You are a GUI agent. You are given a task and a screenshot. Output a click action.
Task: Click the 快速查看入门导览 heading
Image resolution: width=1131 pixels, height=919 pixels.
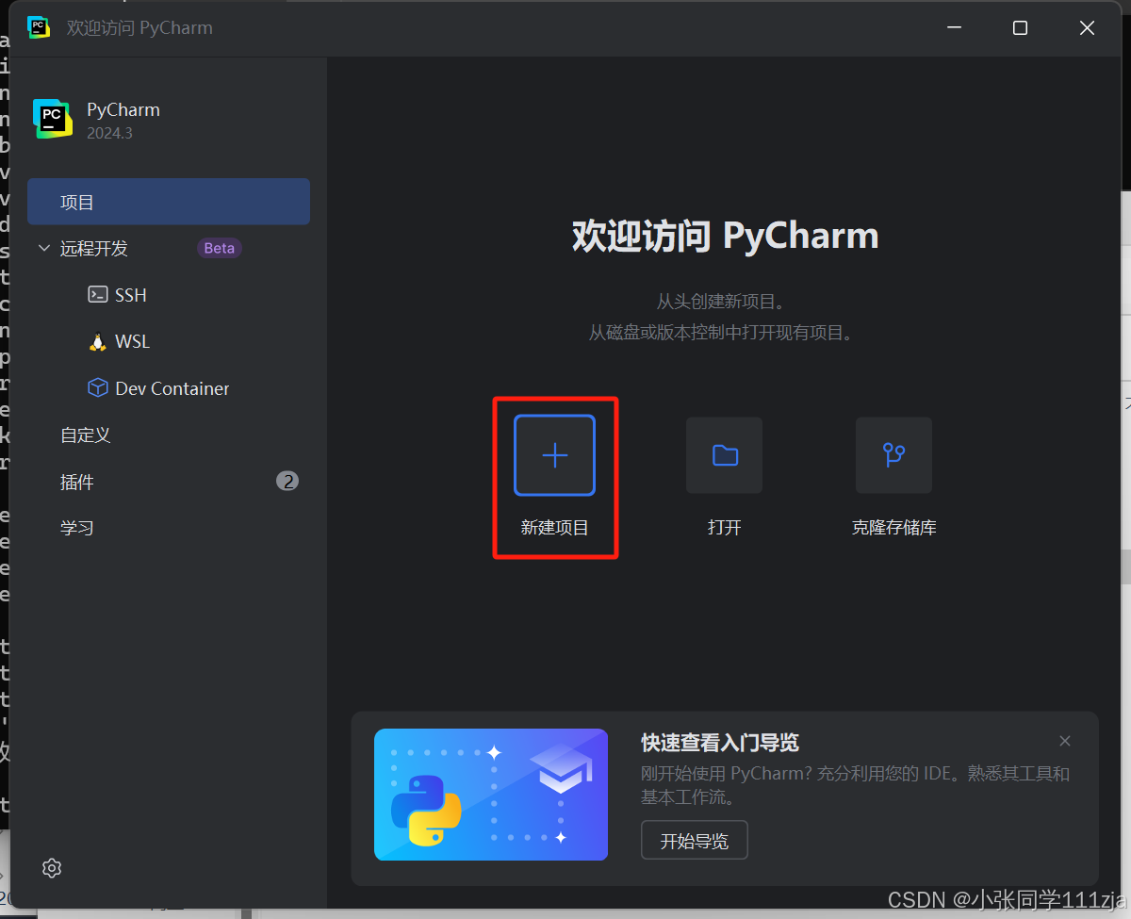pyautogui.click(x=720, y=743)
